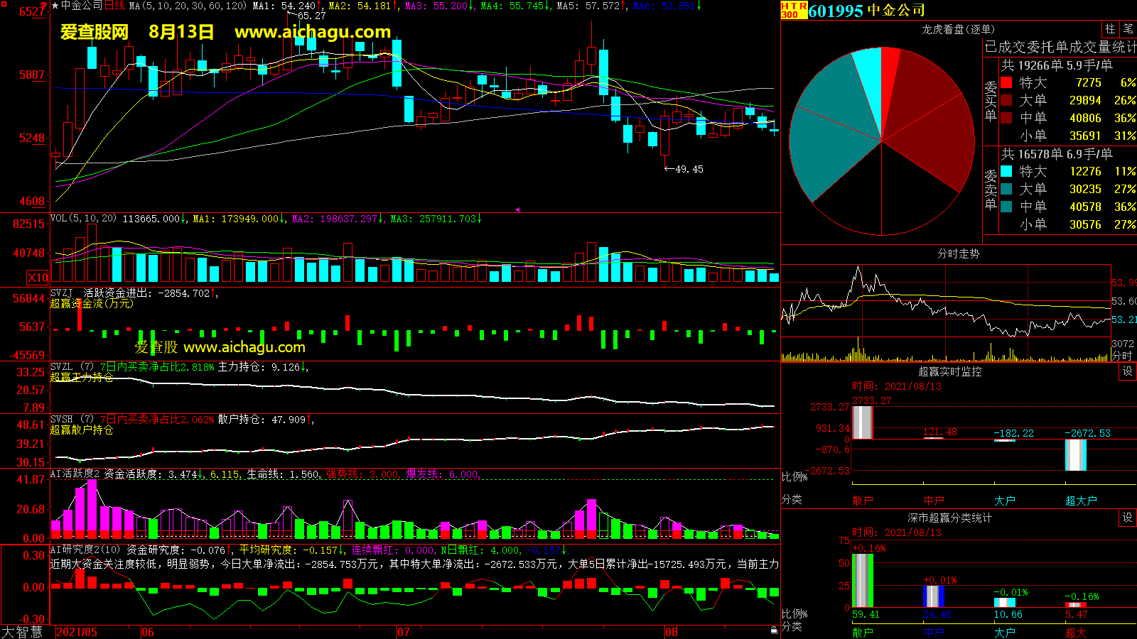Click the 601995 中金公司 stock title
Image resolution: width=1137 pixels, height=639 pixels.
click(x=867, y=11)
